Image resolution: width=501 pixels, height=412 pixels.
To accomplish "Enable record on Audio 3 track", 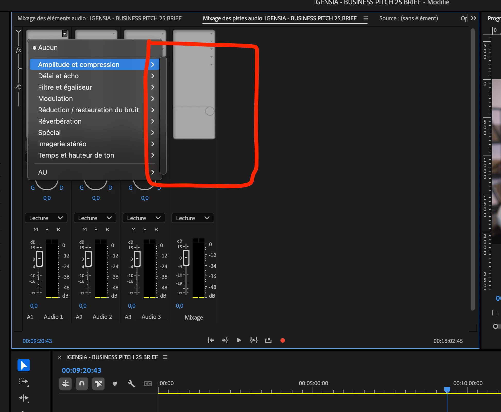I will (x=156, y=229).
